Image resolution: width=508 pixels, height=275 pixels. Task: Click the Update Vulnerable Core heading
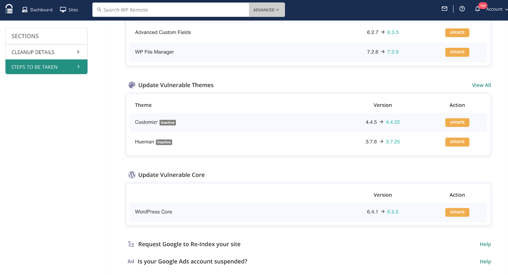171,175
